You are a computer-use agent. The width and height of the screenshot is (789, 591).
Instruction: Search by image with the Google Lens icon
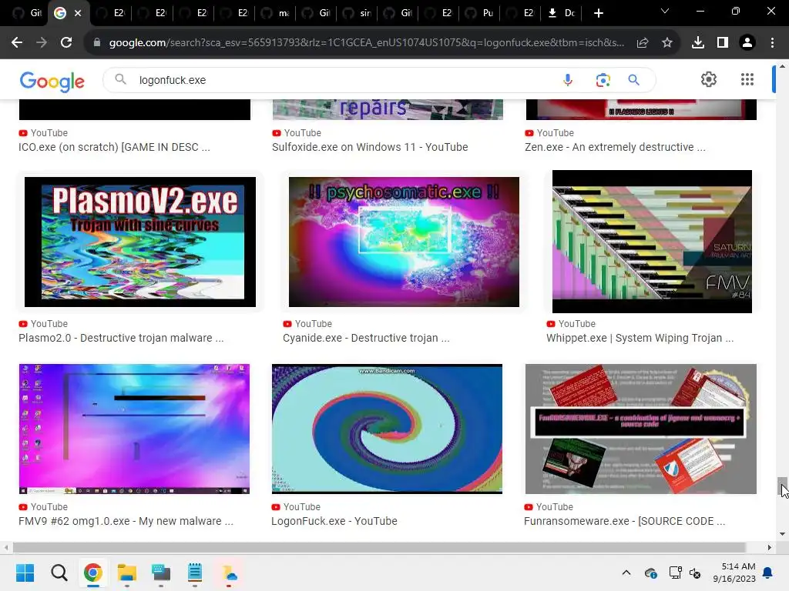(603, 80)
